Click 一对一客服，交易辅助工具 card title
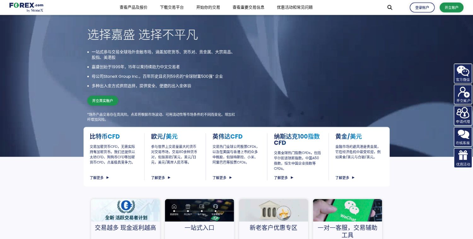Screen dimensions: 473x239 [x=347, y=231]
